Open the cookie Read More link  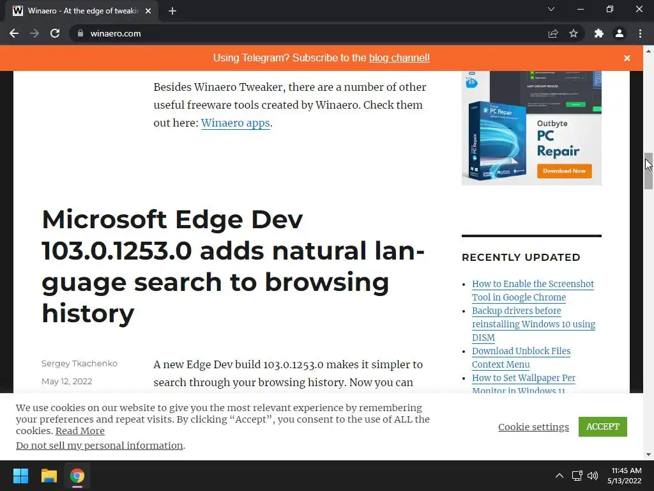tap(80, 431)
